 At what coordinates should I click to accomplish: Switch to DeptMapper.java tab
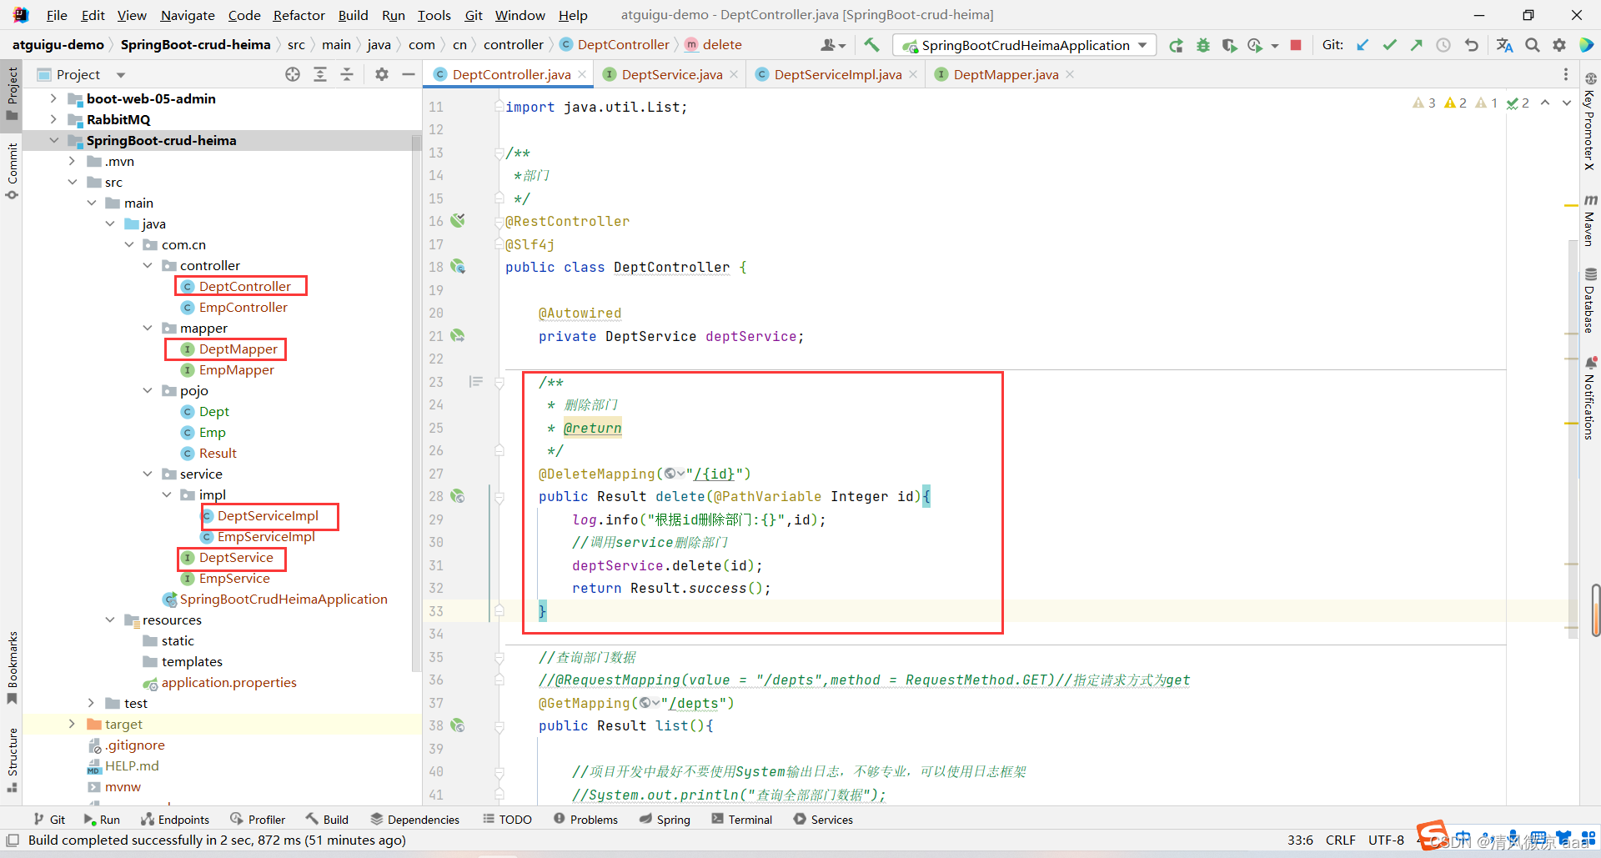[x=1005, y=74]
